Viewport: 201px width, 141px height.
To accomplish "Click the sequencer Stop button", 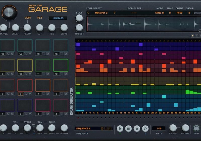I will [x=128, y=129].
